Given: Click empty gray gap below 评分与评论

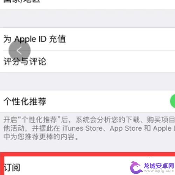Looking at the screenshot, I should pyautogui.click(x=87, y=81).
